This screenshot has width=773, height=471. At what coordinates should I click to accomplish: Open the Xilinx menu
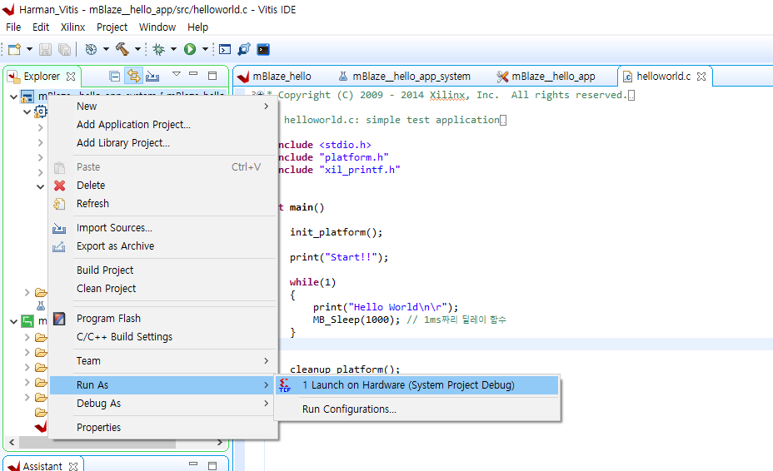[x=73, y=27]
